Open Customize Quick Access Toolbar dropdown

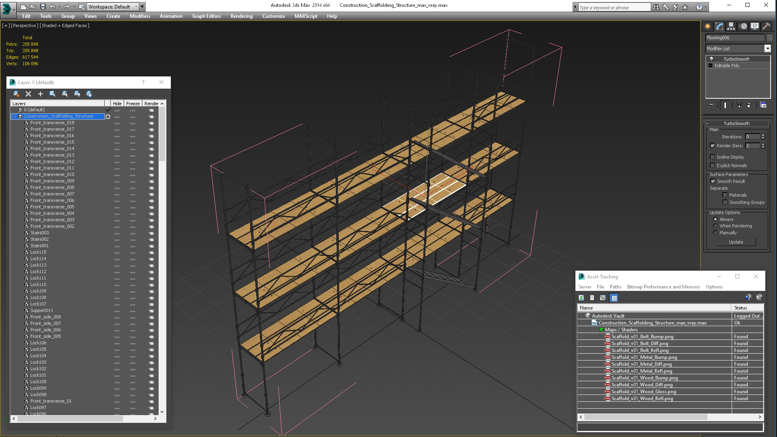tap(142, 6)
